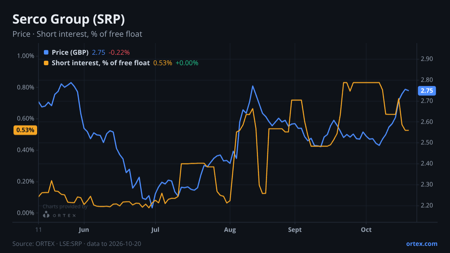Screen dimensions: 450x253
Task: Click the 2.60 right axis label
Action: click(427, 122)
